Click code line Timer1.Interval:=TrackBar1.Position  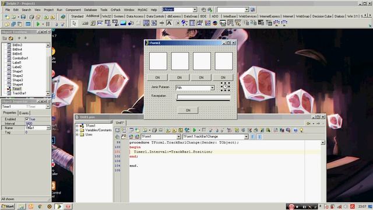point(173,152)
